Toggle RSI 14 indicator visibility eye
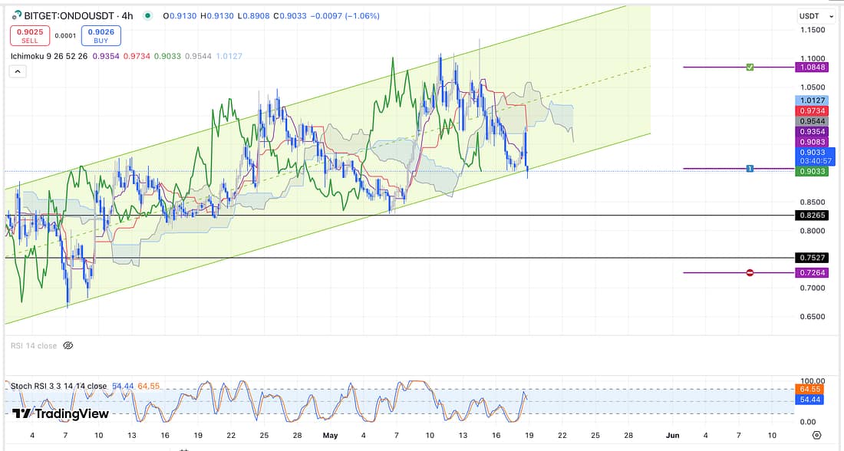The height and width of the screenshot is (451, 844). (x=68, y=346)
